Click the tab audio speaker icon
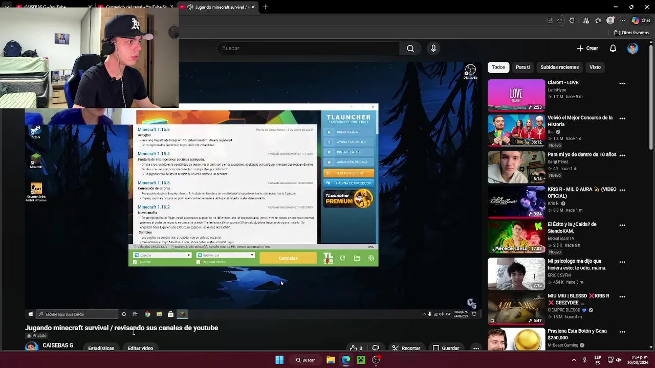 (x=190, y=7)
